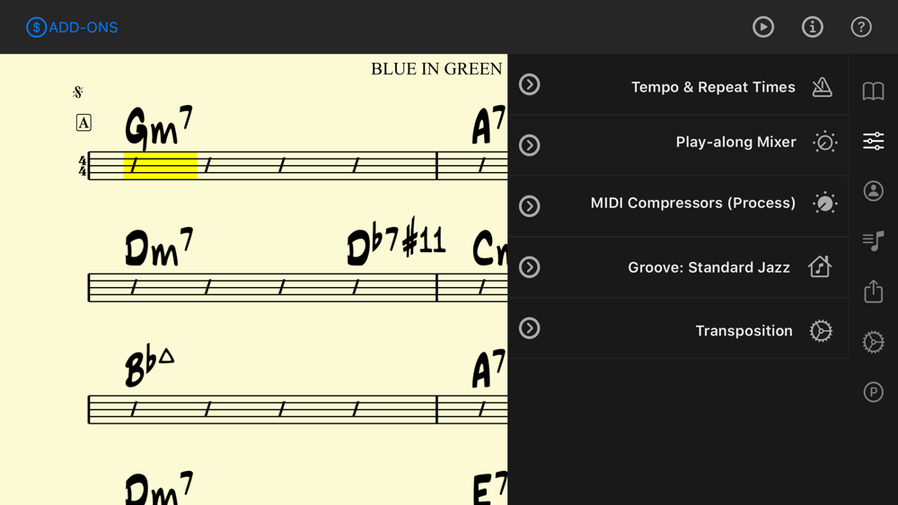Select the Groove: Standard Jazz label
Screen dimensions: 898x505
(709, 267)
